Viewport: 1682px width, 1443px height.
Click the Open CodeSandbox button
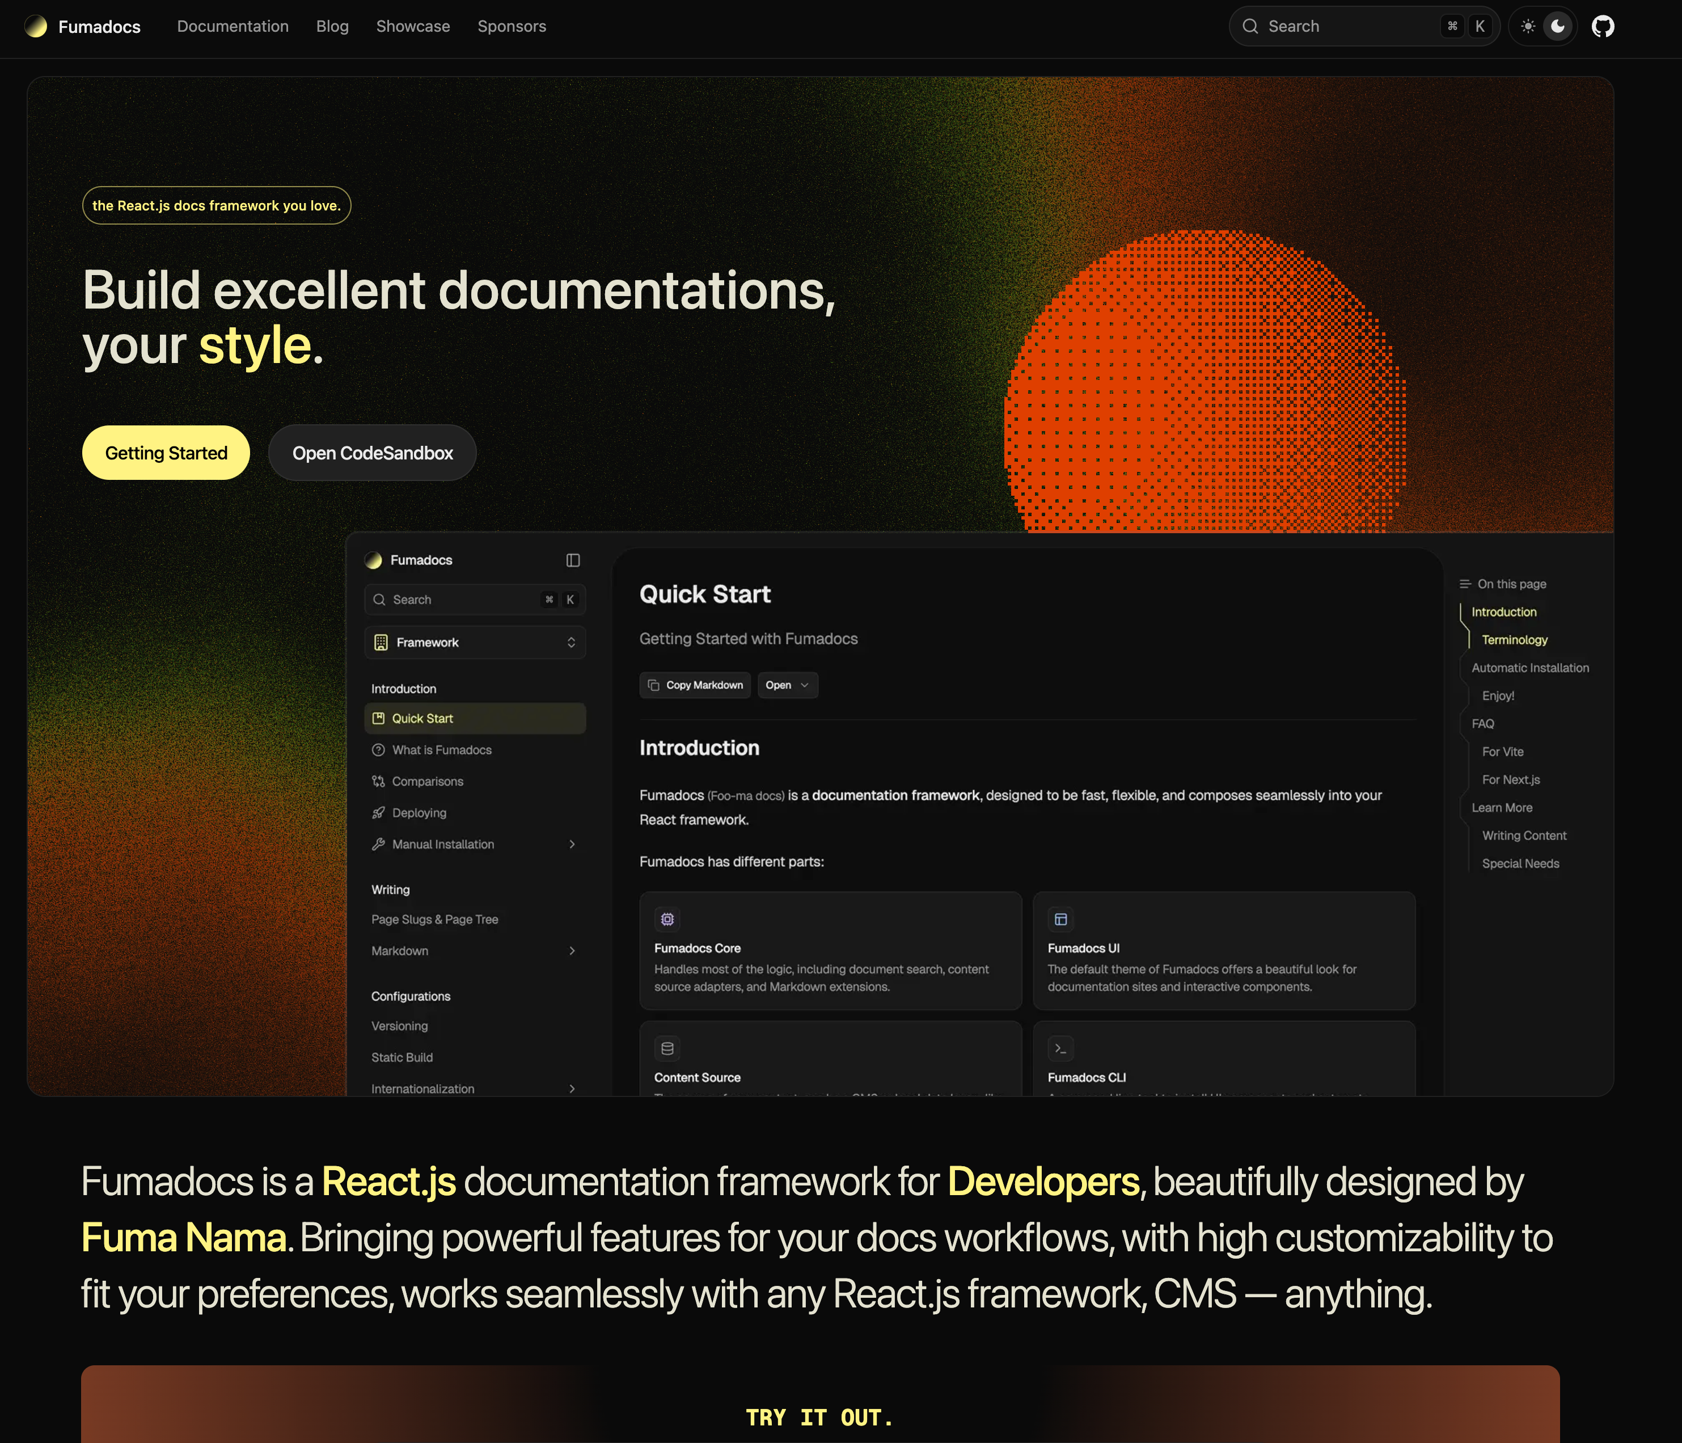pos(372,453)
